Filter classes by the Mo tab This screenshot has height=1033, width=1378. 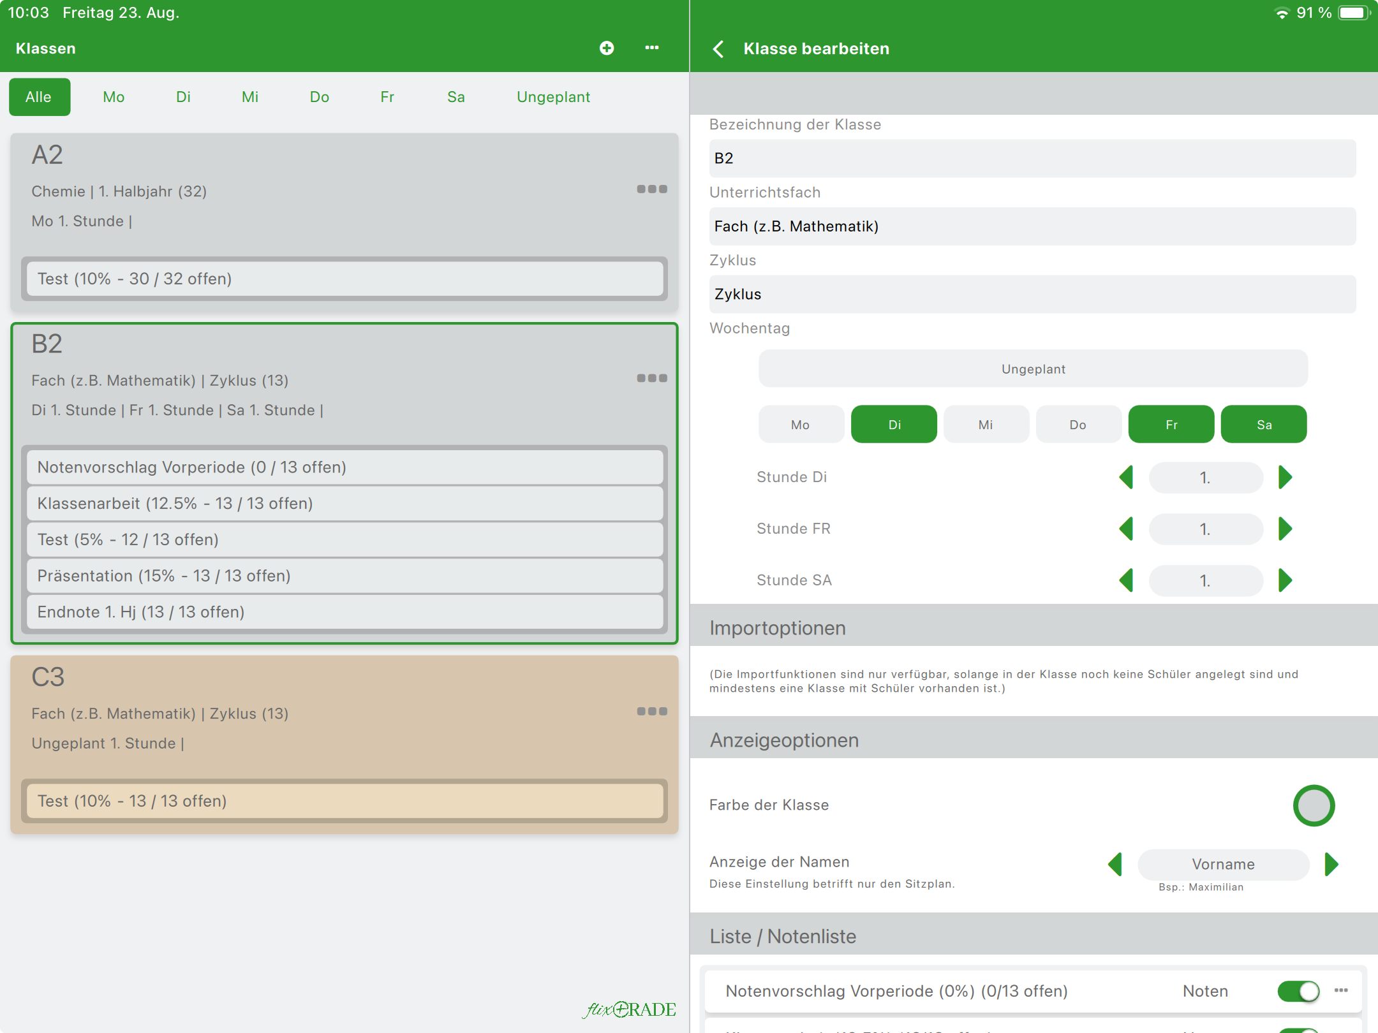coord(114,97)
